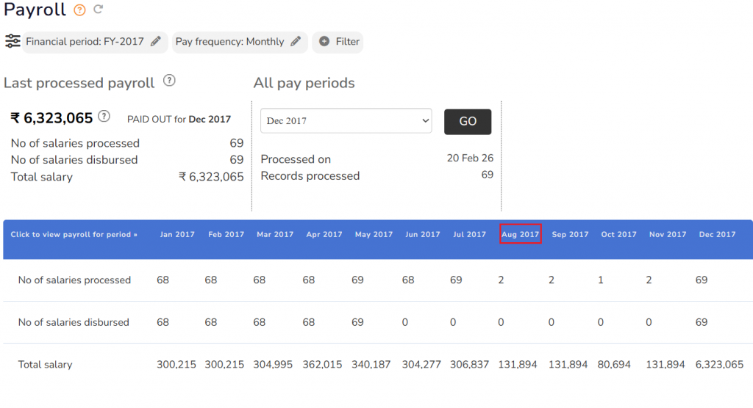Viewport: 753px width, 408px height.
Task: Click the Financial period: FY-2017 chip
Action: pyautogui.click(x=85, y=42)
